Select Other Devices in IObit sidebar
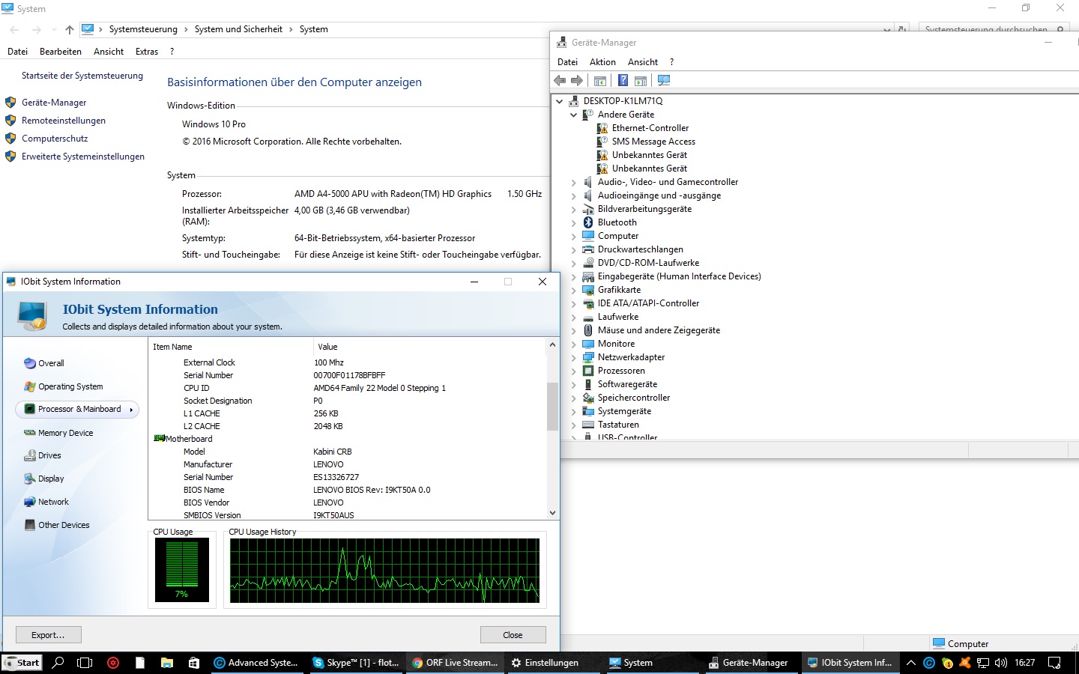 point(64,525)
